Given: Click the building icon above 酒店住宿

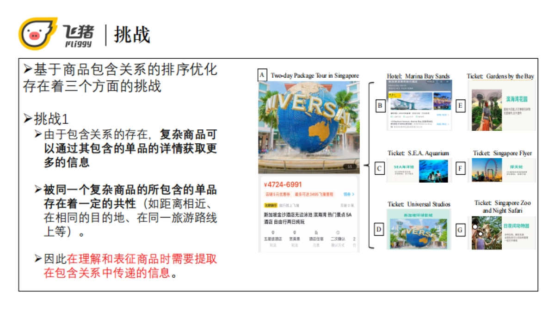Looking at the screenshot, I should point(317,232).
